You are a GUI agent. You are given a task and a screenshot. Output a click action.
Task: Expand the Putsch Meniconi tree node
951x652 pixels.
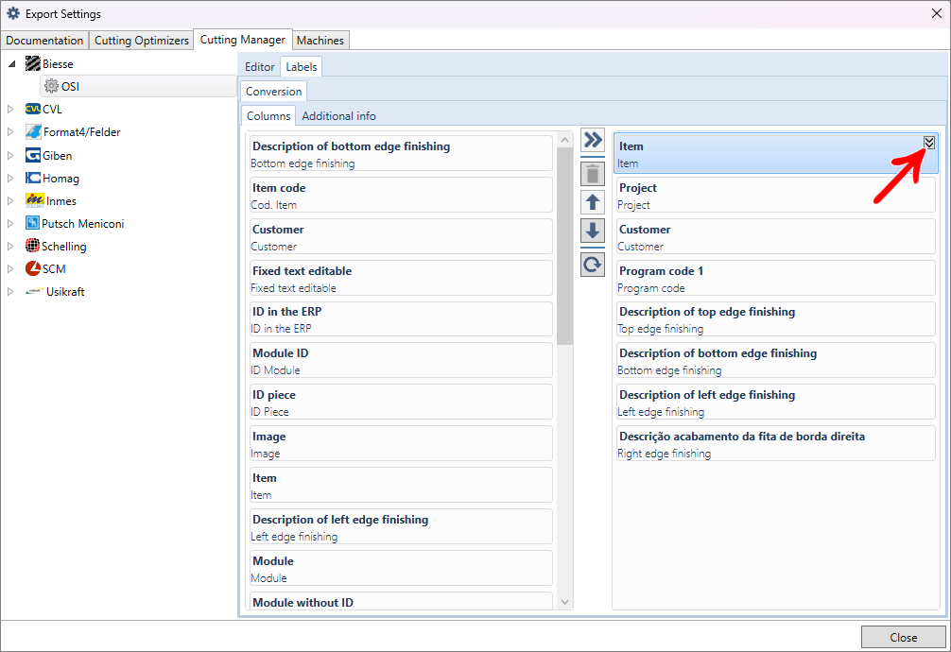coord(10,223)
